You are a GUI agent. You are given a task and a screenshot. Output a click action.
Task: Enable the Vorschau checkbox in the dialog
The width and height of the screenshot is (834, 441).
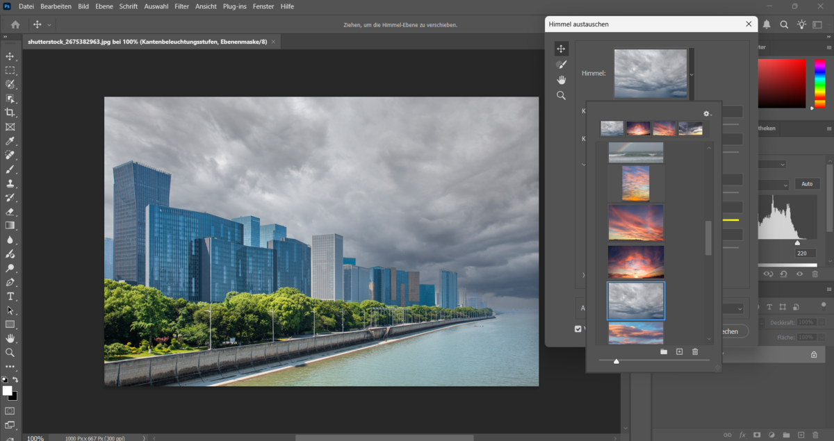coord(578,328)
